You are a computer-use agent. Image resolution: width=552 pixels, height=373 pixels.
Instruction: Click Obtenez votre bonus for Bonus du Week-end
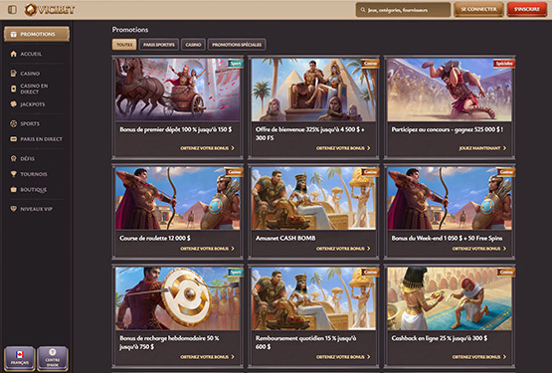click(x=479, y=249)
